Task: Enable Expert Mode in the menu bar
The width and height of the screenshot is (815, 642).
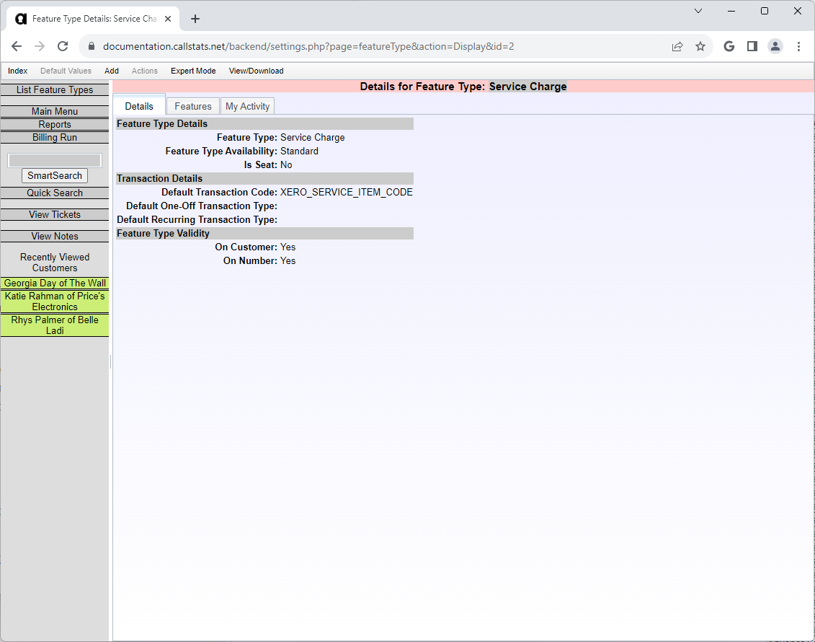Action: pyautogui.click(x=193, y=71)
